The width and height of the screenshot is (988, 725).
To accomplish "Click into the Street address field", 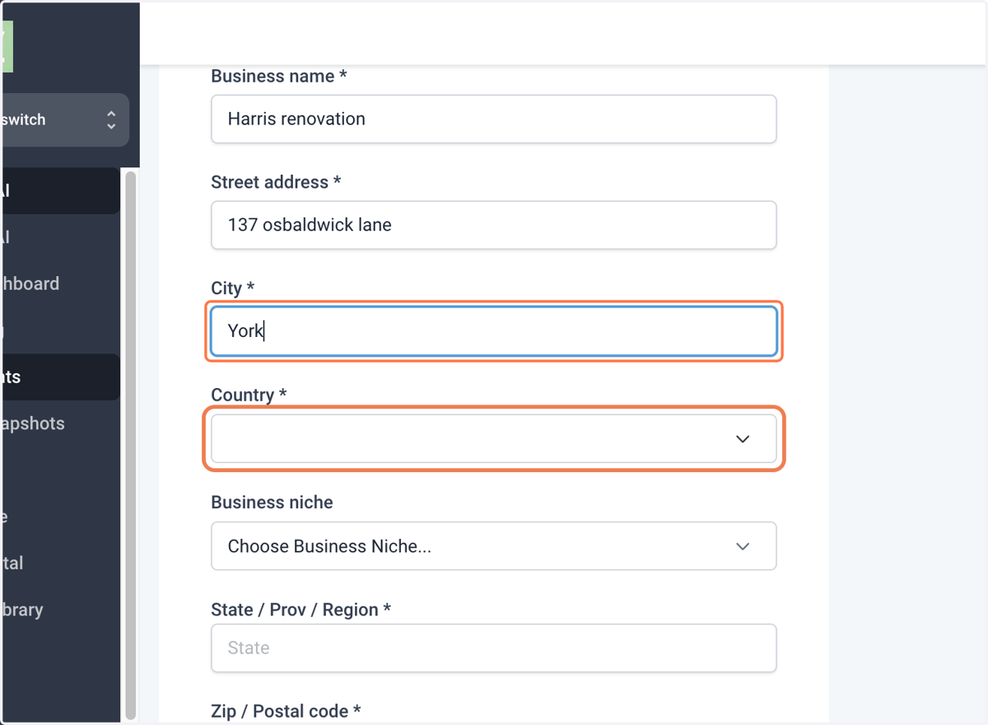I will coord(494,225).
